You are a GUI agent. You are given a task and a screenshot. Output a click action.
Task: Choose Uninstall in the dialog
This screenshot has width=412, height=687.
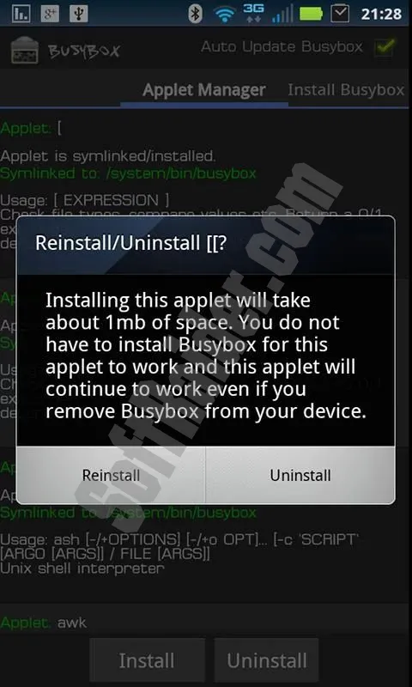[300, 476]
